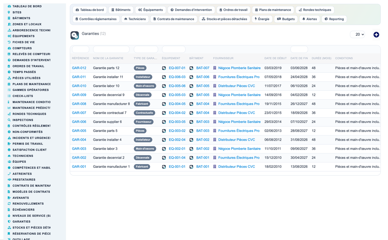Click the equipment icon beside EQ-005-03
Viewport: 388px width, 240px height.
click(x=164, y=95)
